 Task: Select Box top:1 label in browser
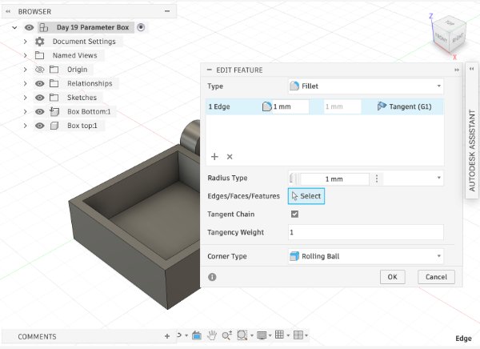coord(82,126)
